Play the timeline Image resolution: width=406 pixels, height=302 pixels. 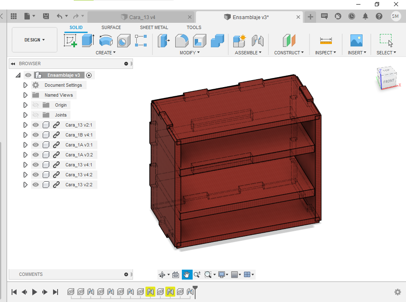[34, 292]
